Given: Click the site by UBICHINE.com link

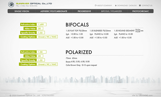Looking at the screenshot, I should 142,95.
